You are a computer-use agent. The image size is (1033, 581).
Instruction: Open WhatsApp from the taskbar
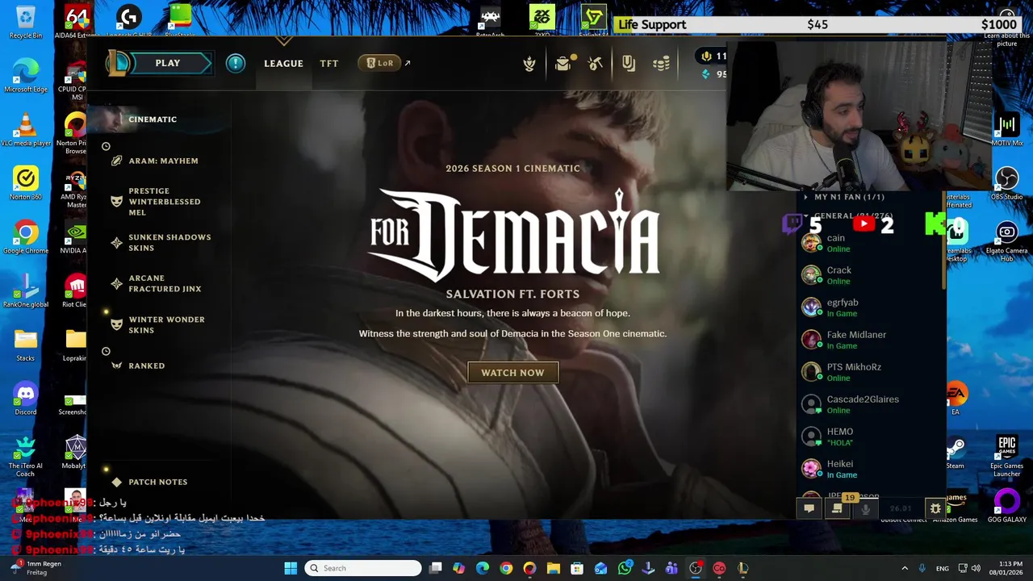pyautogui.click(x=625, y=568)
